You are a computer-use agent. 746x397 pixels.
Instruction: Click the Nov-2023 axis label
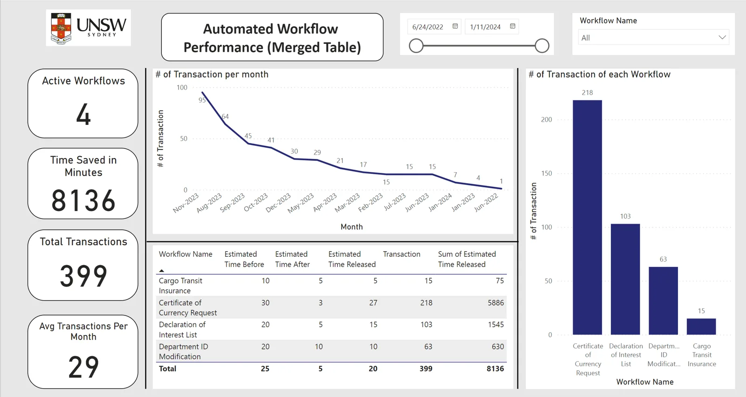click(186, 203)
